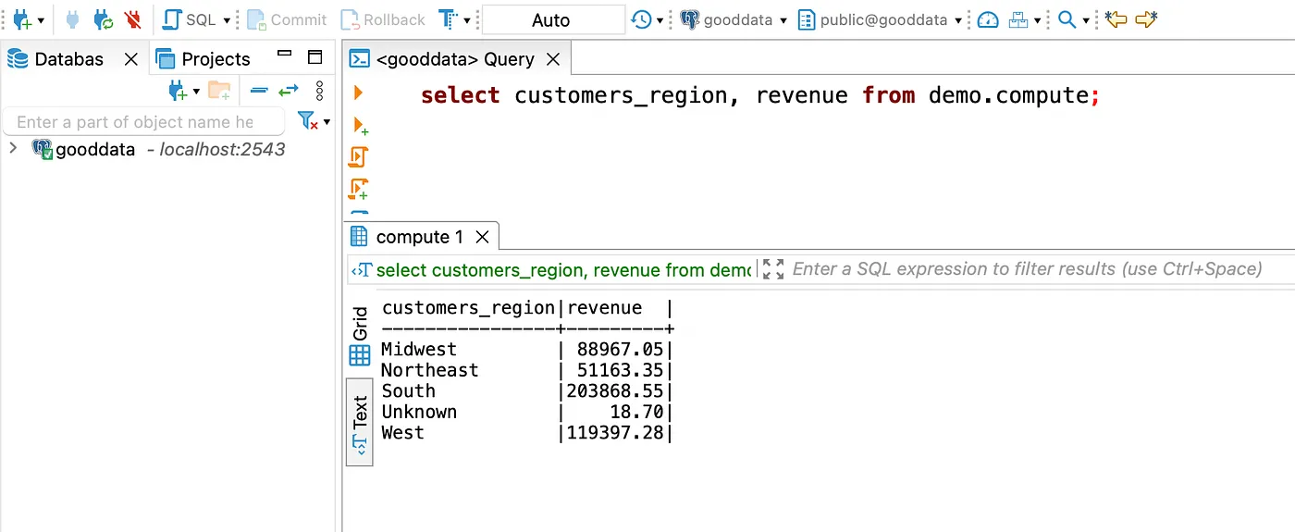Viewport: 1295px width, 532px height.
Task: Click the expand filter panel icon
Action: (773, 269)
